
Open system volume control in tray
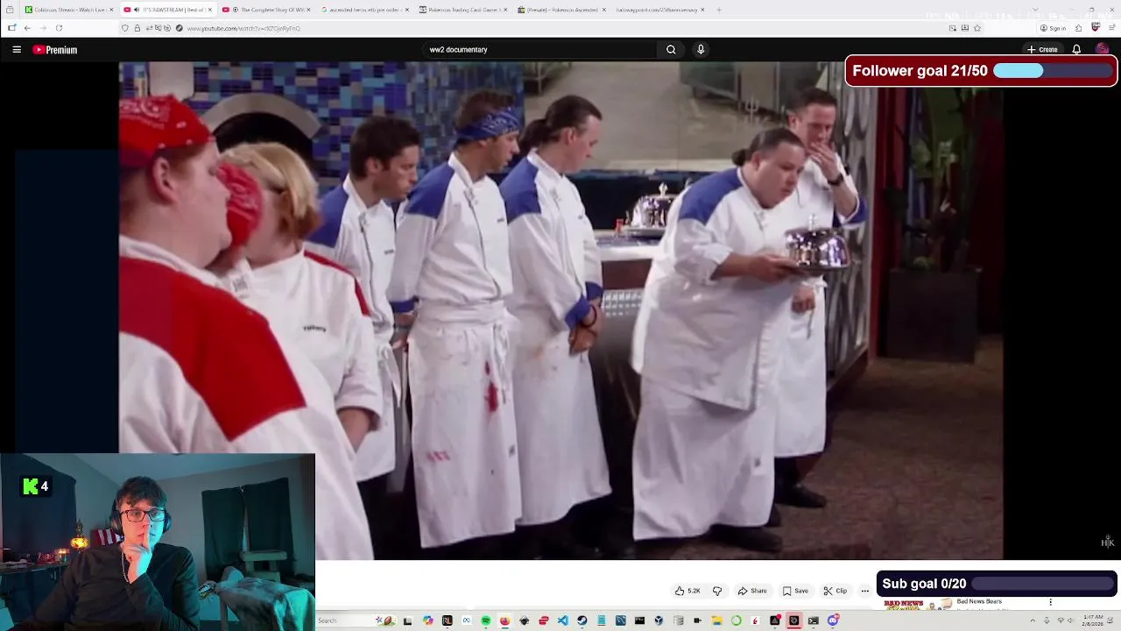1069,620
